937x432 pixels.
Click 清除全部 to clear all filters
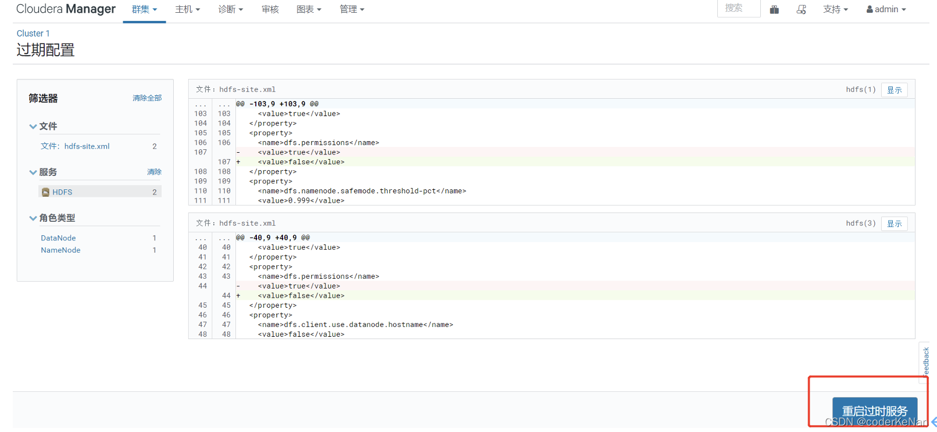[x=147, y=98]
